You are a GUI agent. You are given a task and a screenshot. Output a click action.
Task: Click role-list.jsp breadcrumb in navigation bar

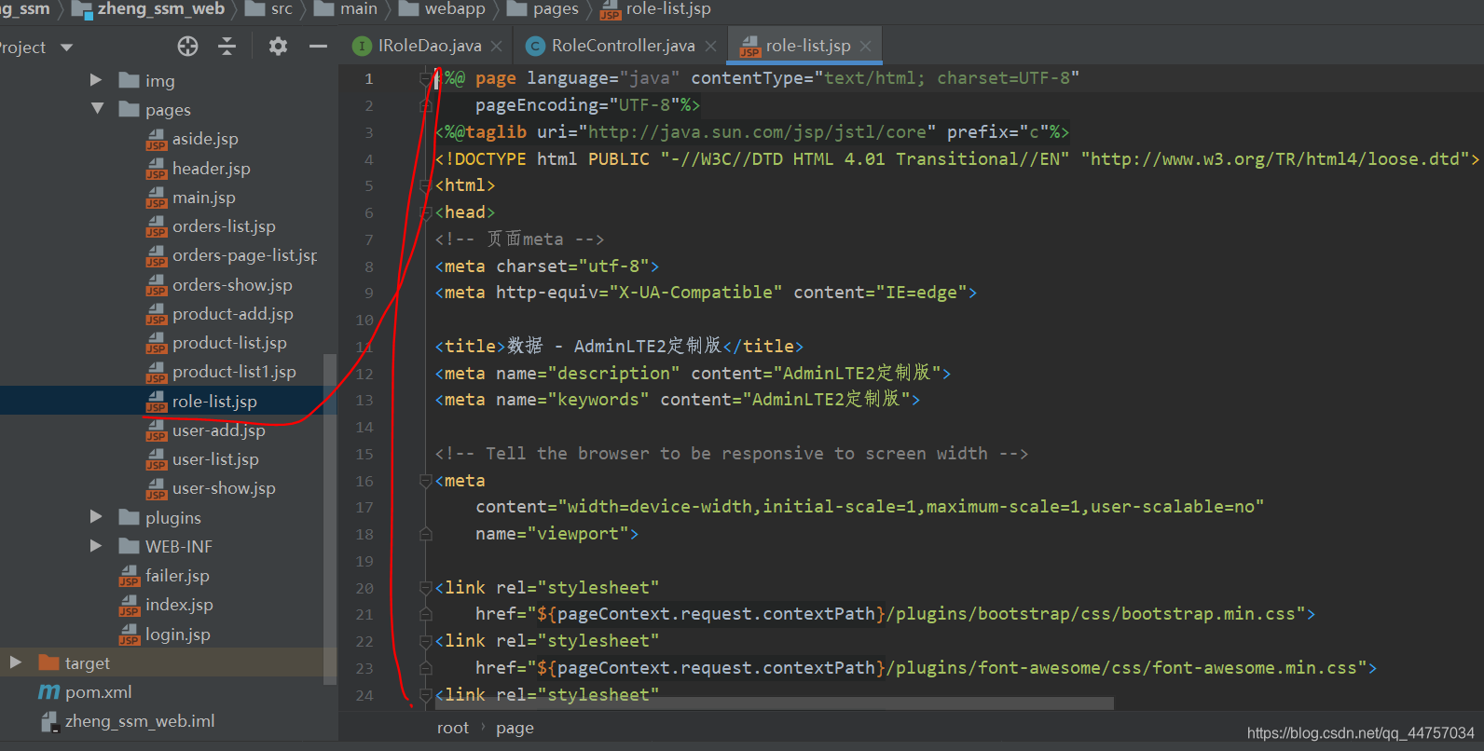pos(655,9)
